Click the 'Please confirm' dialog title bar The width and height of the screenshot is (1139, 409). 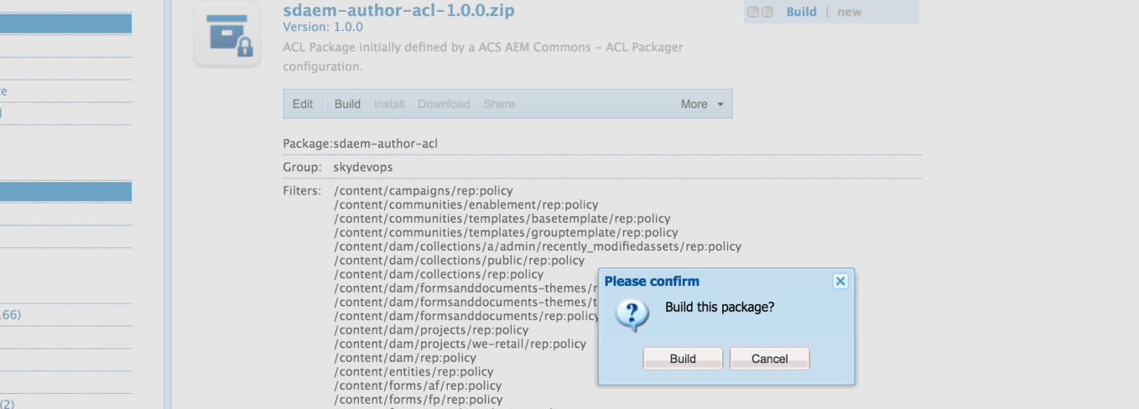pos(713,282)
